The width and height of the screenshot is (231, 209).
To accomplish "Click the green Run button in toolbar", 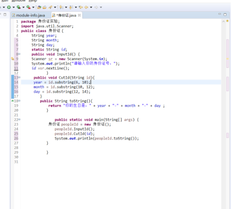I will [x=9, y=7].
